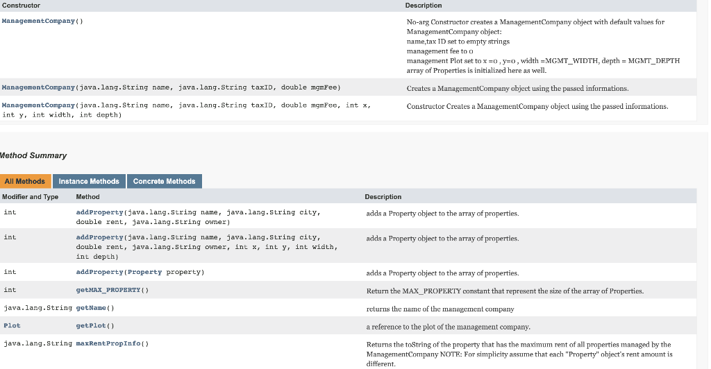Follow the Plot return type link

[12, 325]
